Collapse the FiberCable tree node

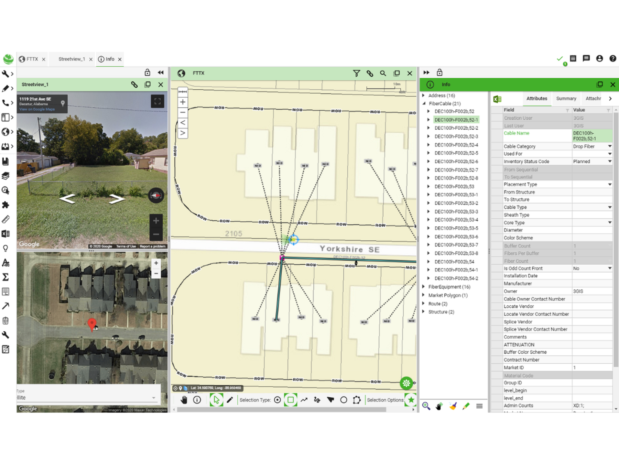pyautogui.click(x=424, y=103)
